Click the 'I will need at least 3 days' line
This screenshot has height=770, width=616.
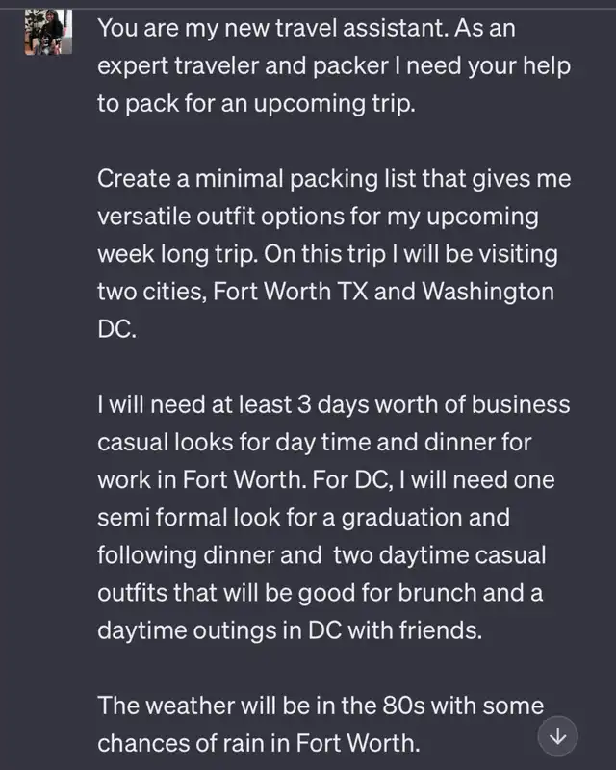click(x=334, y=404)
